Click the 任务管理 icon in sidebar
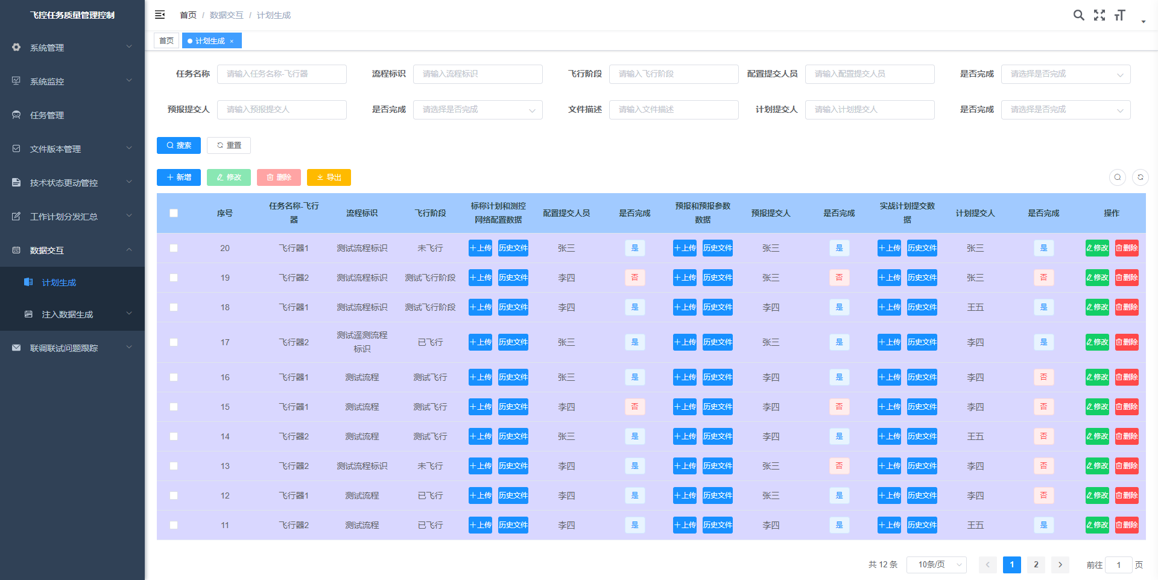 tap(16, 115)
